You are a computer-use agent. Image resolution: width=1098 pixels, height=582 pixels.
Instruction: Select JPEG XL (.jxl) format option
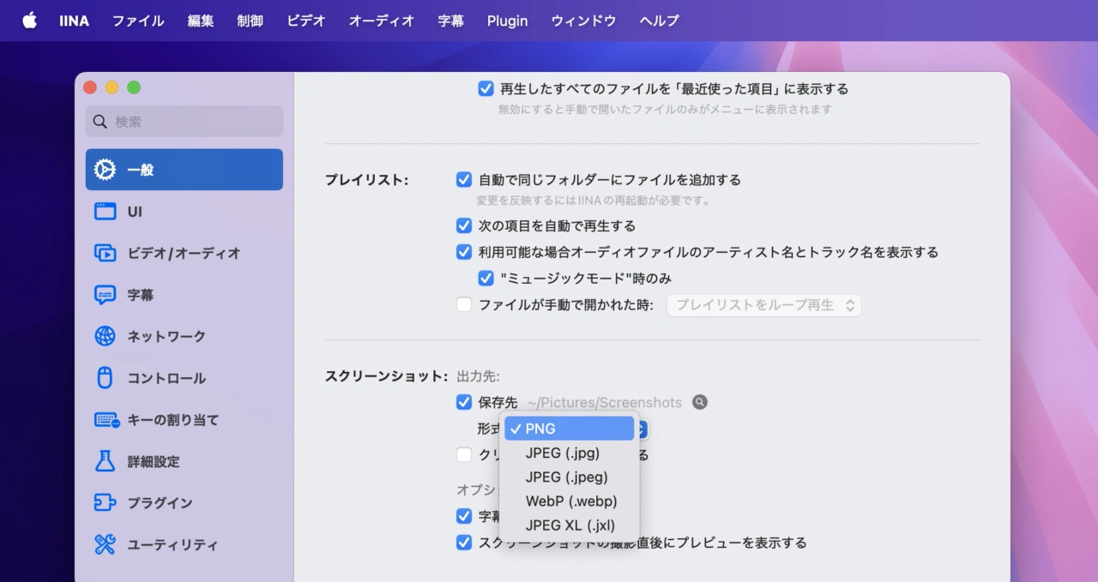[570, 525]
